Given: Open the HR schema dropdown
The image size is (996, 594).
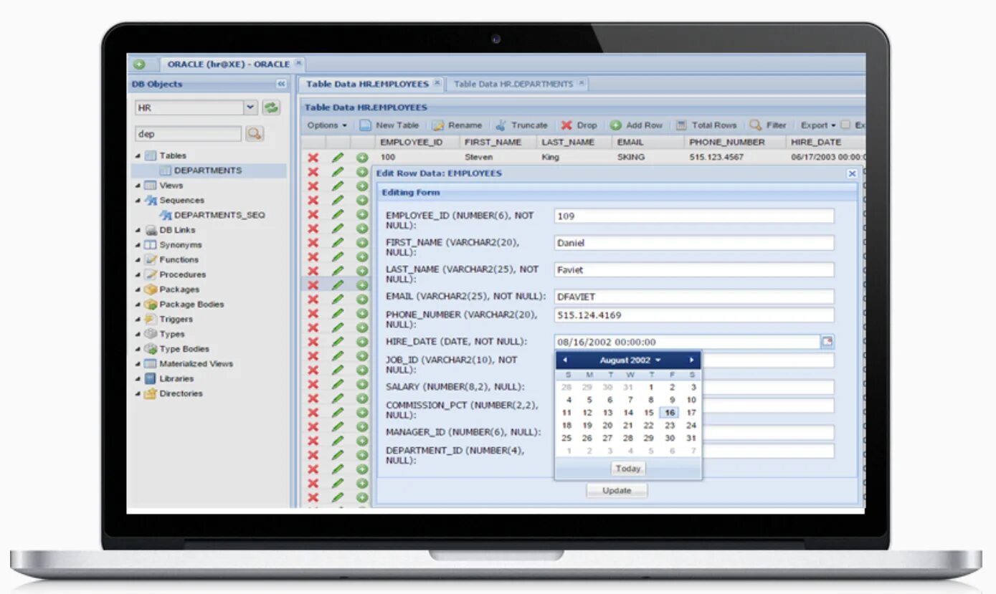Looking at the screenshot, I should tap(250, 107).
